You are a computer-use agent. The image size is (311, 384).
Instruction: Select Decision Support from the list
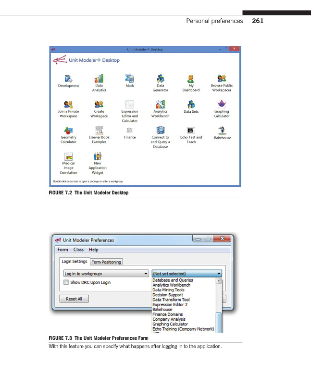[167, 295]
